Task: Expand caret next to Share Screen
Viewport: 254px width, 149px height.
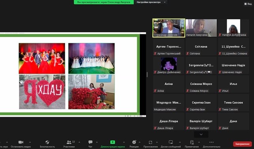Action: [x=124, y=142]
